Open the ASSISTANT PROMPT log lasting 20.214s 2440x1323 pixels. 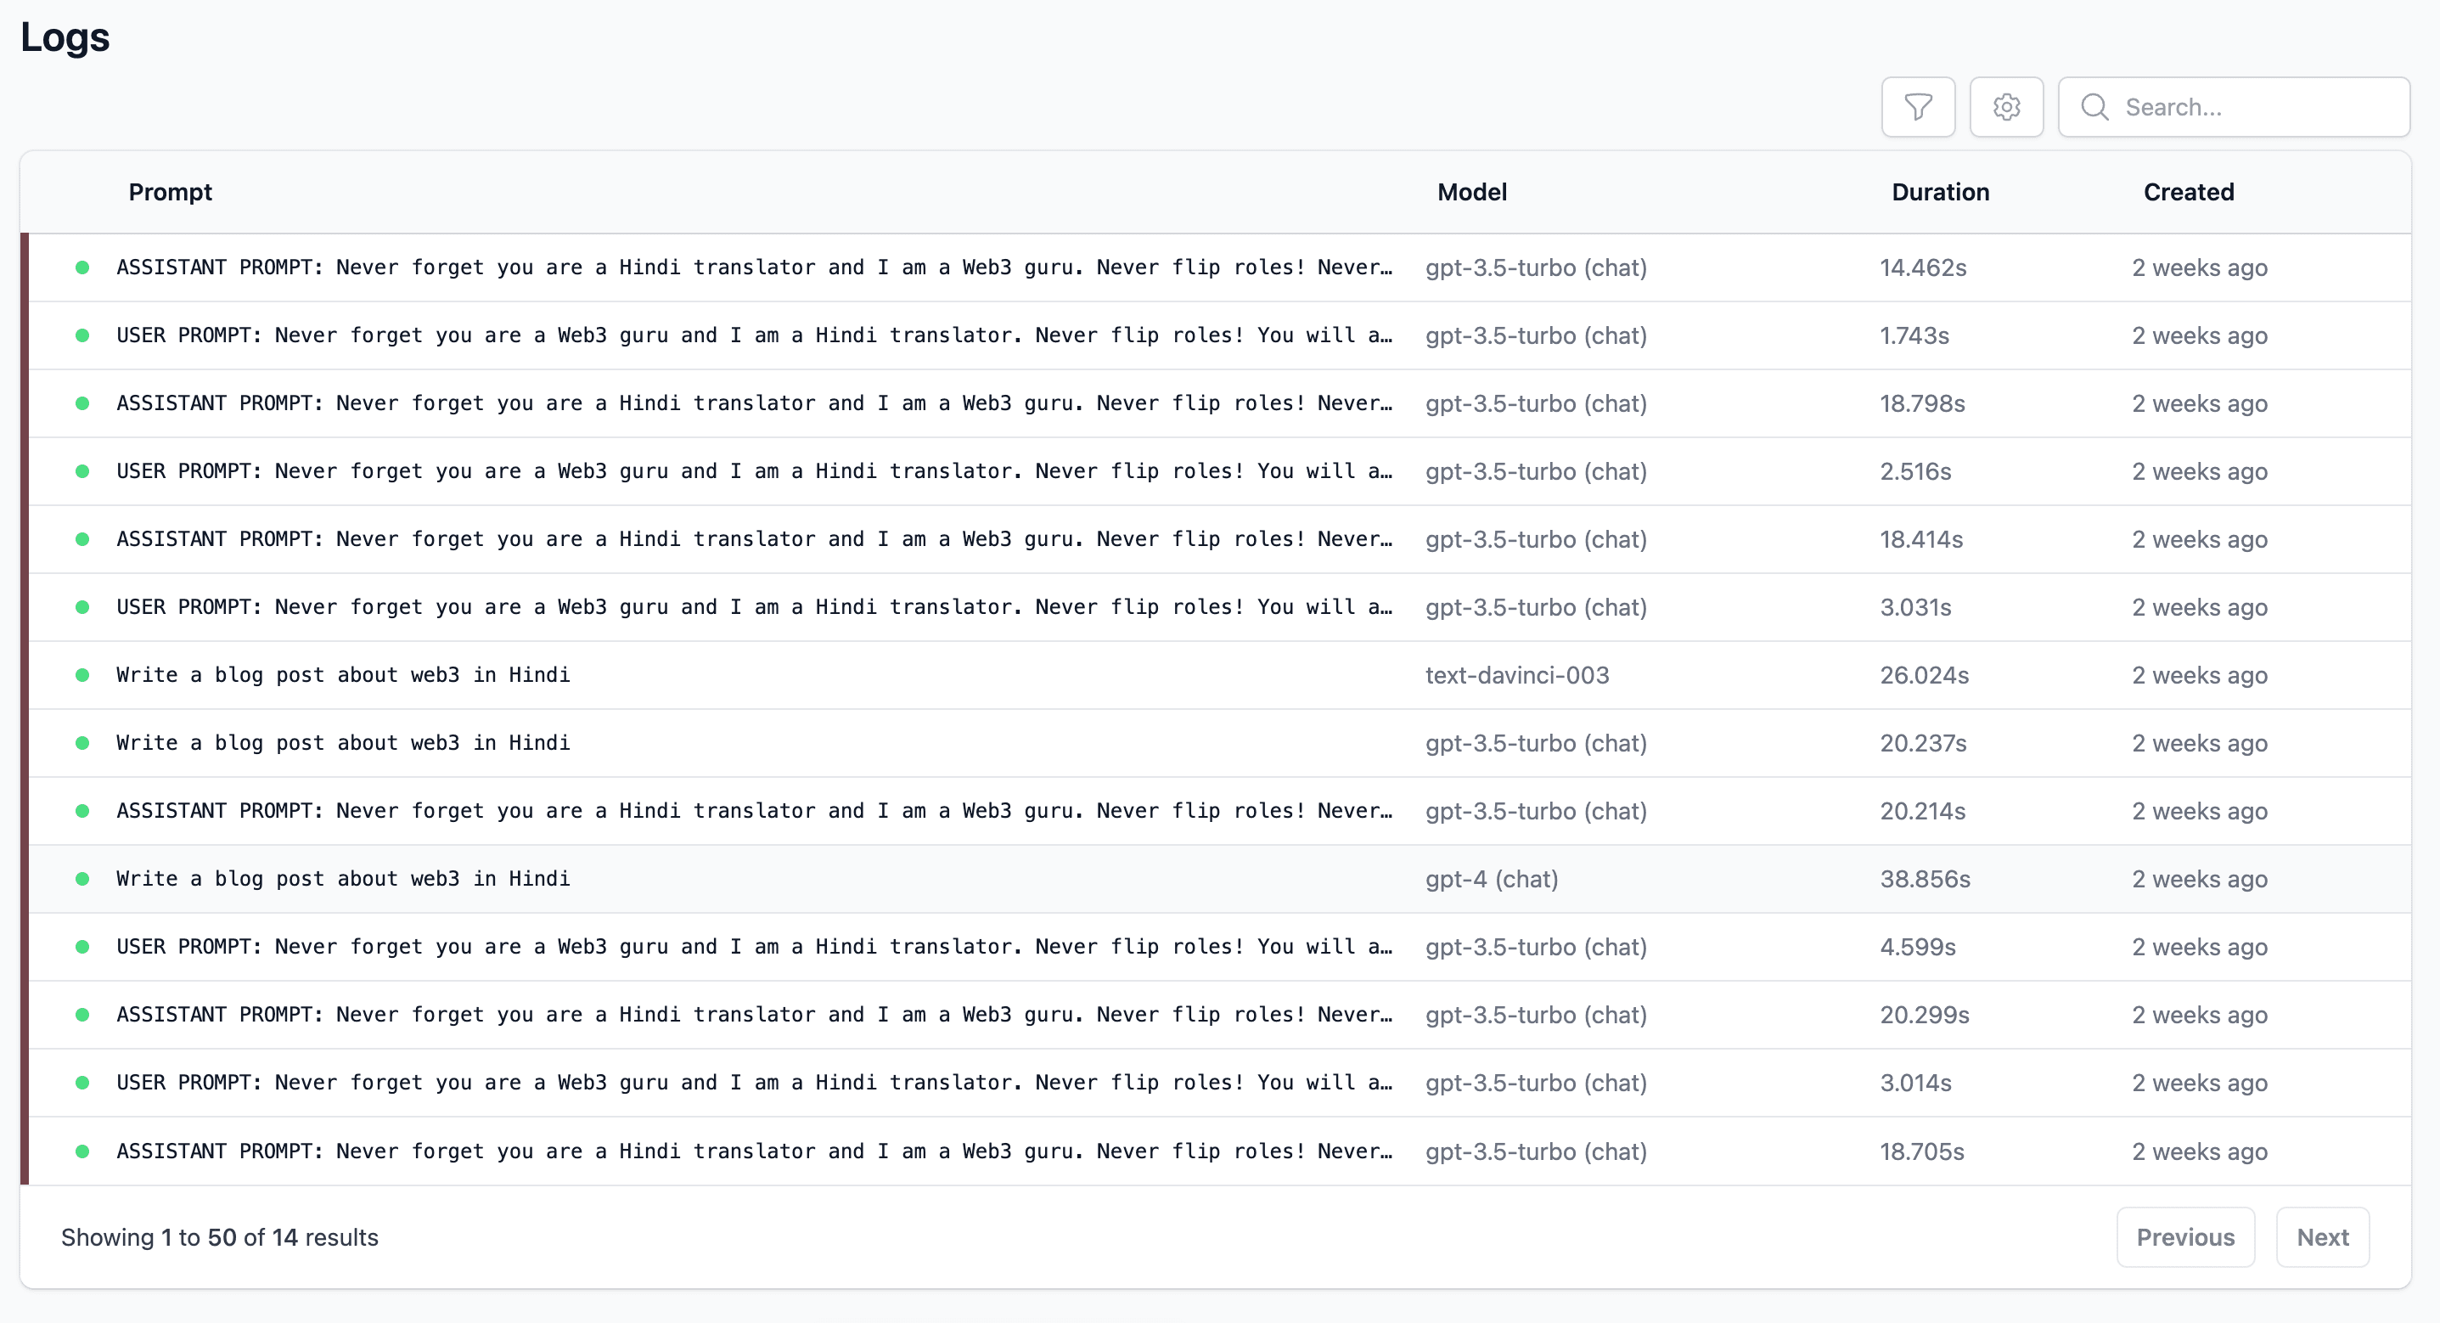pos(1220,811)
